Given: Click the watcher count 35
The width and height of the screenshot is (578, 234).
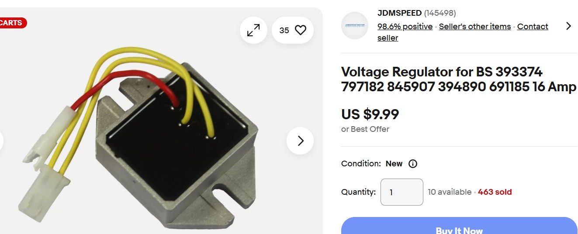Looking at the screenshot, I should tap(284, 30).
